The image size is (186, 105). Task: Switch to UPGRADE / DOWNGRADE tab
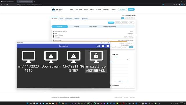[x=110, y=27]
